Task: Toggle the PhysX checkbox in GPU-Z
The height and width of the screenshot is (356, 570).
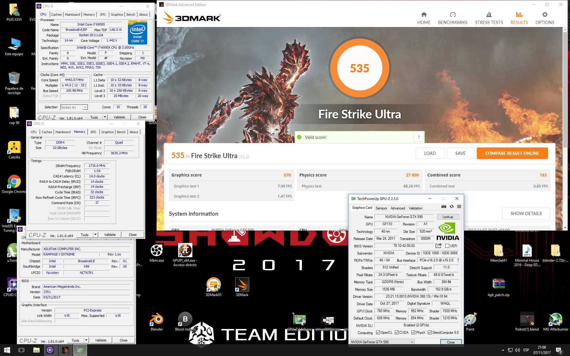Action: [413, 333]
